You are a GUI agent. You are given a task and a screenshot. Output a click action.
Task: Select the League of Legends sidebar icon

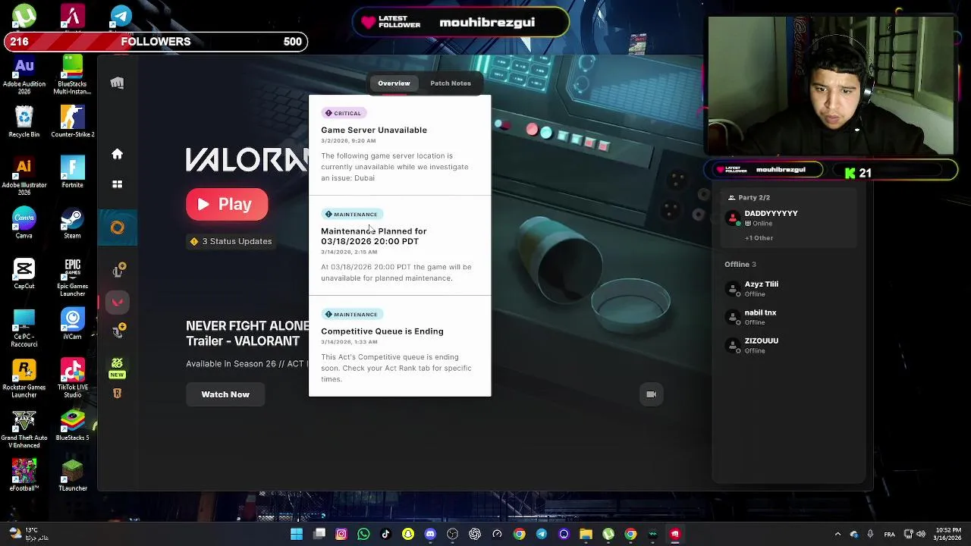[x=118, y=271]
